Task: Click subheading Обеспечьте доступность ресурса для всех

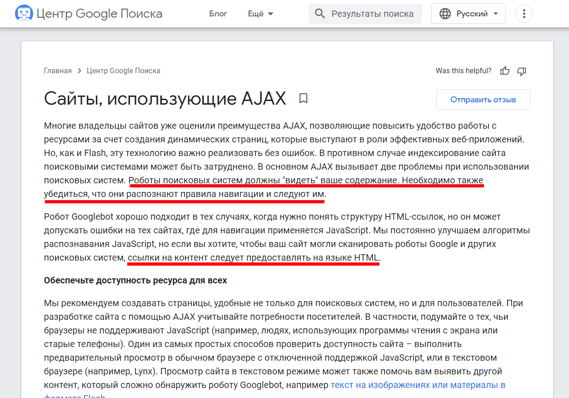Action: tap(135, 280)
